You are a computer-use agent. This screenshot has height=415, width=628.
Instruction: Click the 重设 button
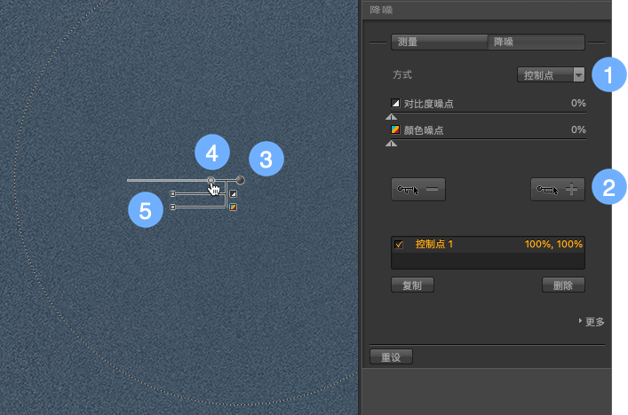(391, 356)
